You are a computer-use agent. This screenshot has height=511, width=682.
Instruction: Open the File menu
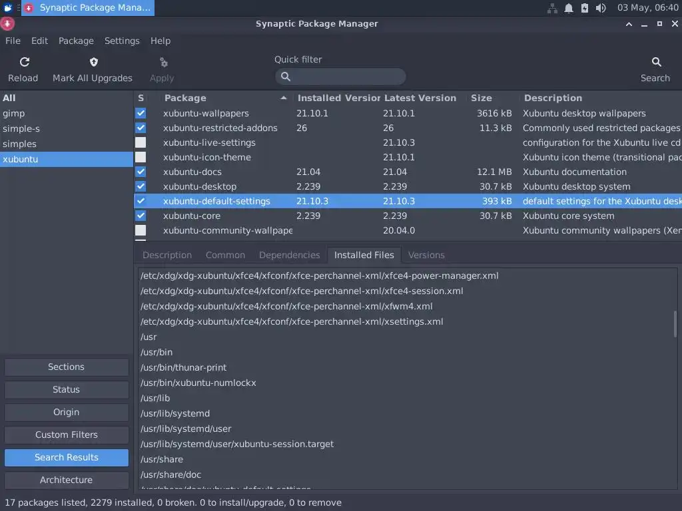coord(13,41)
